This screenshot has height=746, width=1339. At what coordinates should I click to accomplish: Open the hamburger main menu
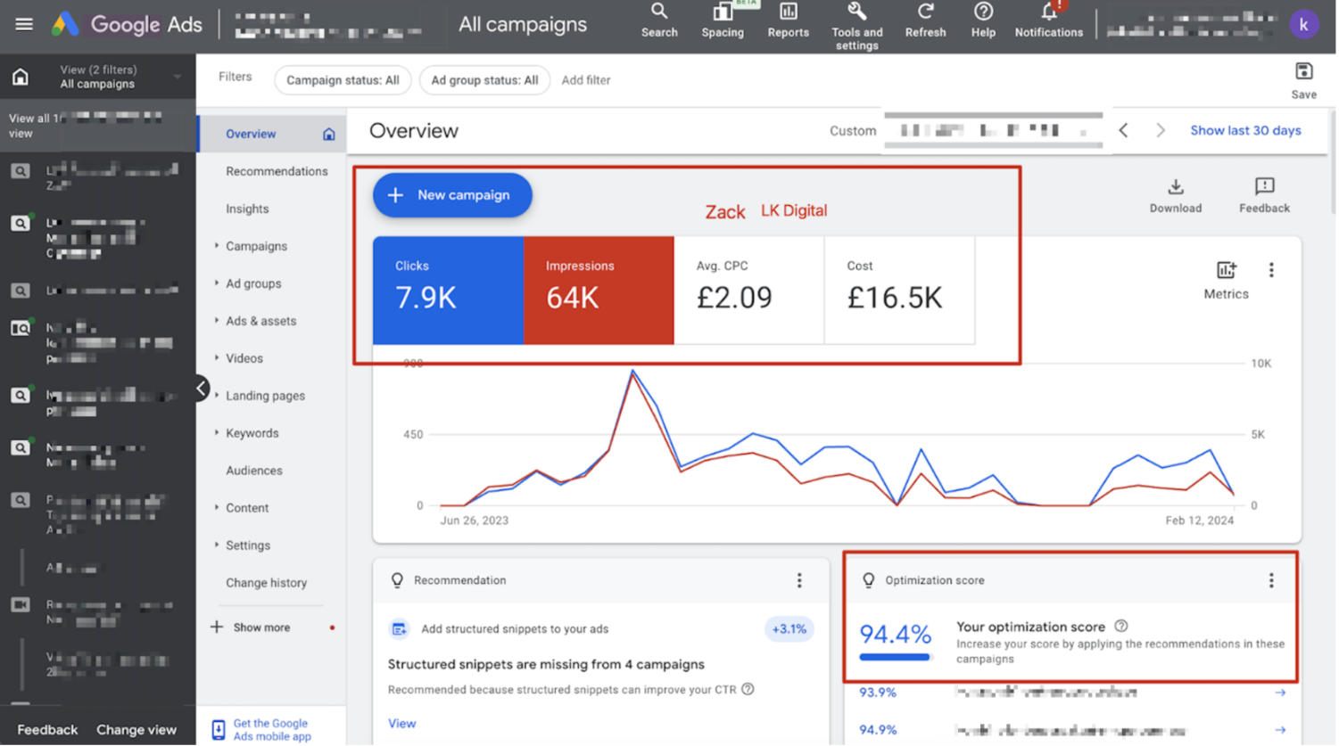pyautogui.click(x=24, y=24)
